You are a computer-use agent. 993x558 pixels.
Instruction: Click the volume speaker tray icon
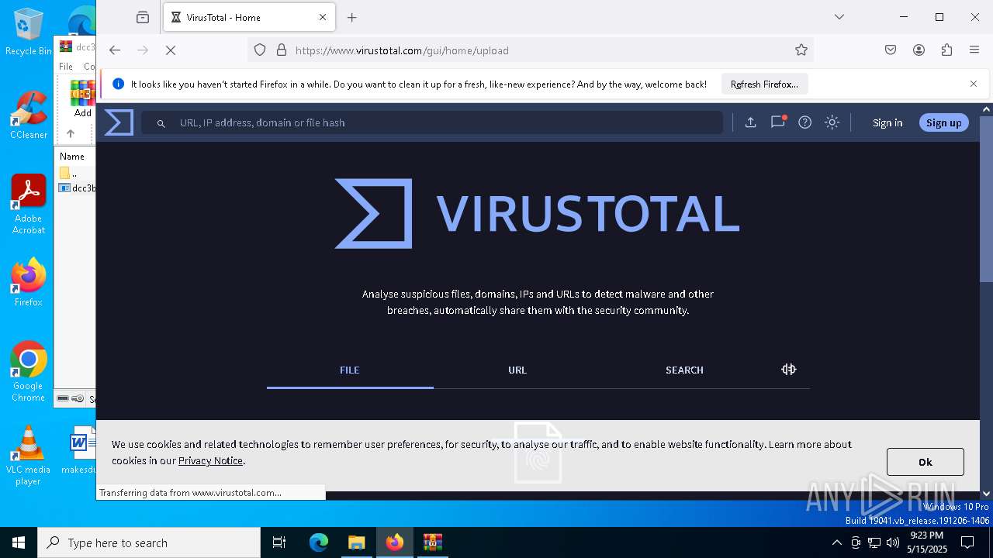pos(893,542)
